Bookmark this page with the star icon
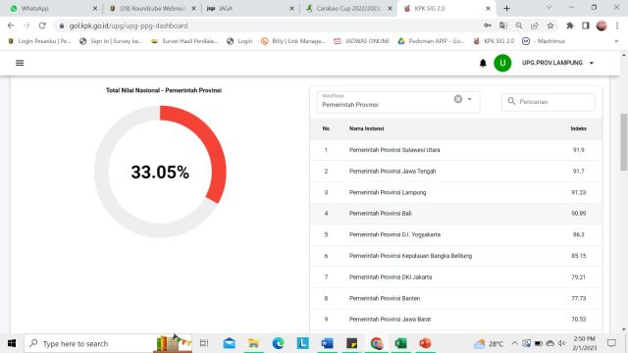 tap(550, 25)
